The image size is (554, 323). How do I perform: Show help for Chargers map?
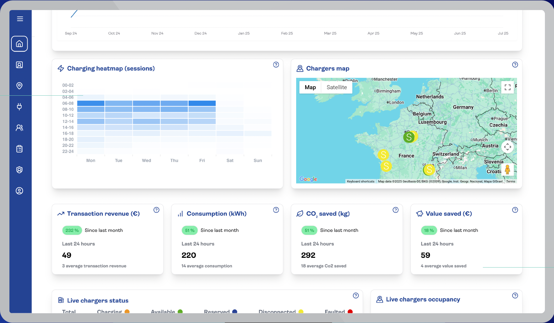click(x=515, y=65)
